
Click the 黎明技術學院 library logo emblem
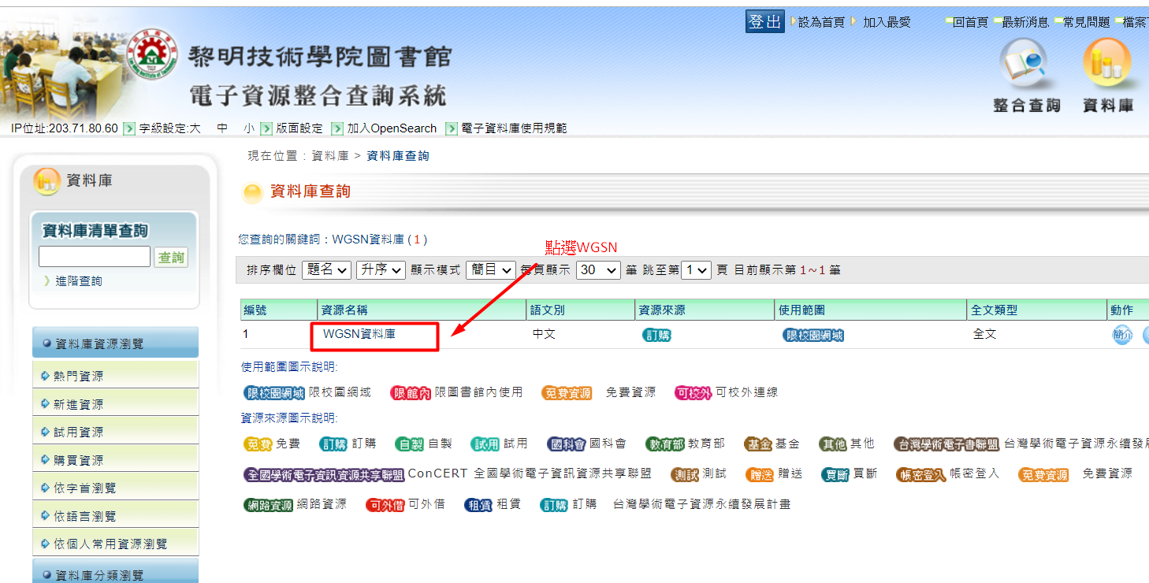point(152,56)
